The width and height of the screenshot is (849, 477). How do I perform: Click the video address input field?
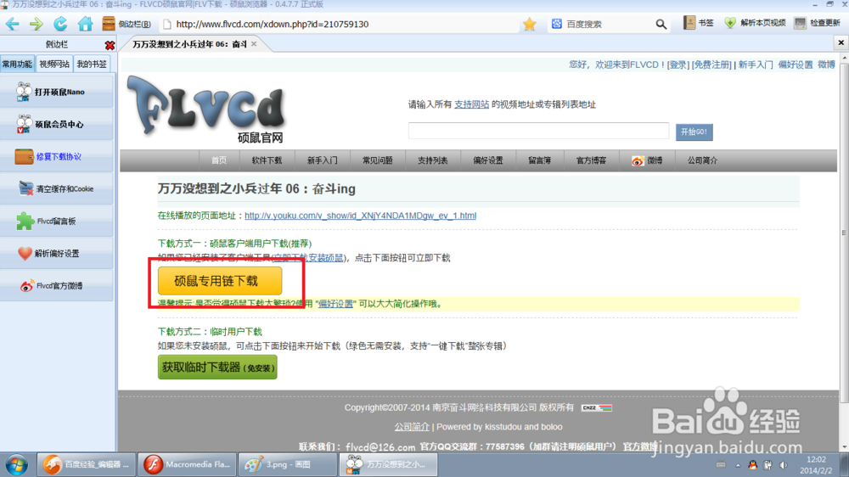pyautogui.click(x=539, y=131)
